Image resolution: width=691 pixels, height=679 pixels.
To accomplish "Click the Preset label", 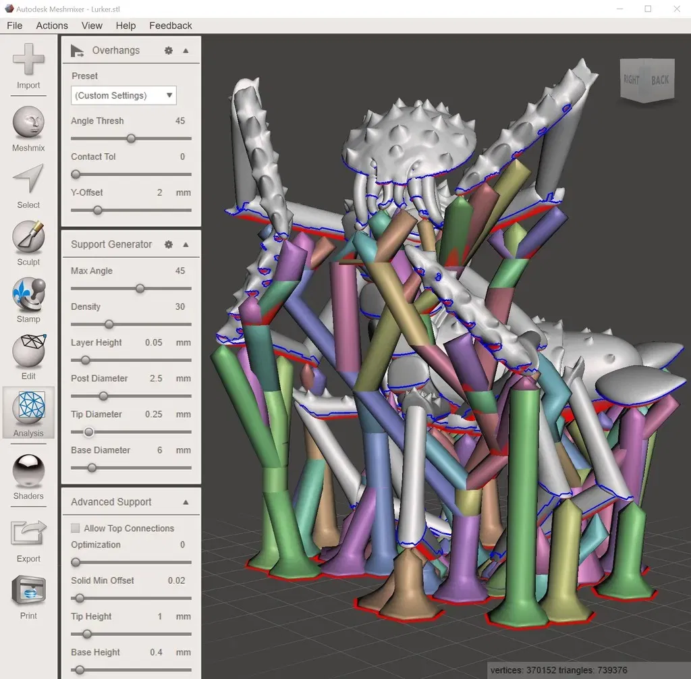I will (84, 76).
